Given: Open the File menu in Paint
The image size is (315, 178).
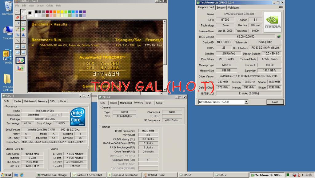Looking at the screenshot, I should pyautogui.click(x=17, y=6).
